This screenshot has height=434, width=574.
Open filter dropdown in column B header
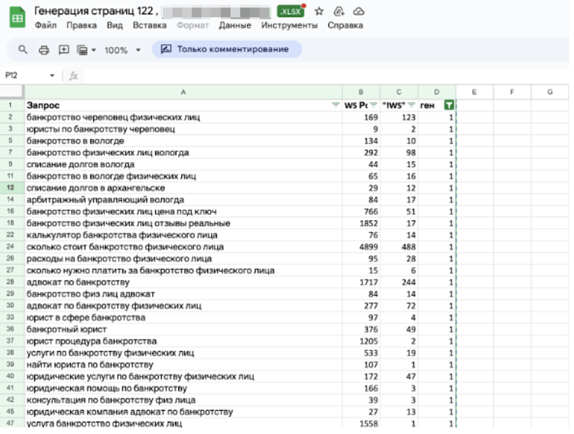click(x=374, y=105)
